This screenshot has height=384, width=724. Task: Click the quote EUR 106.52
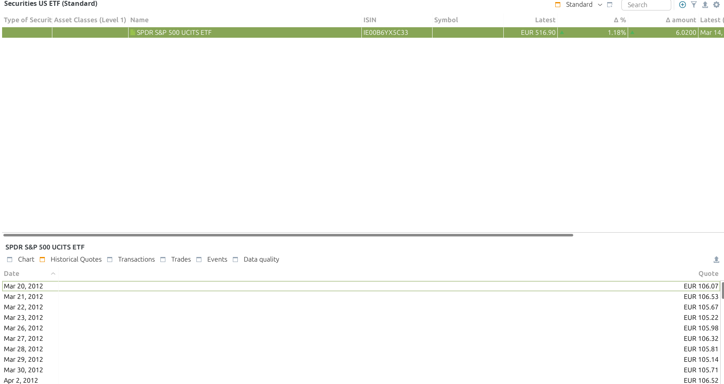pos(701,380)
